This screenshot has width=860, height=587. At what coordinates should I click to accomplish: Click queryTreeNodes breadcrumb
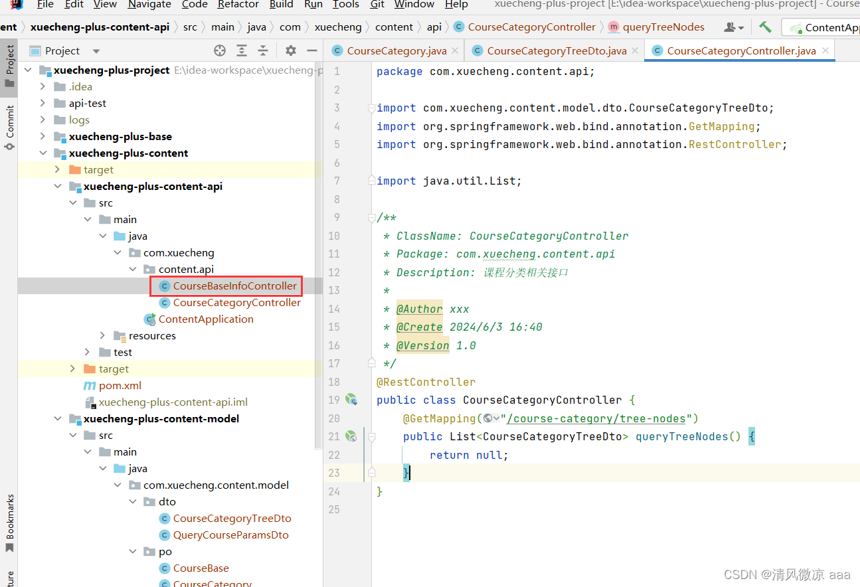(656, 27)
